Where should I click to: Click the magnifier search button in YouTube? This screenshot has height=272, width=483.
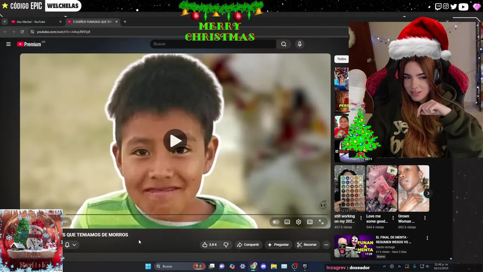(x=284, y=44)
